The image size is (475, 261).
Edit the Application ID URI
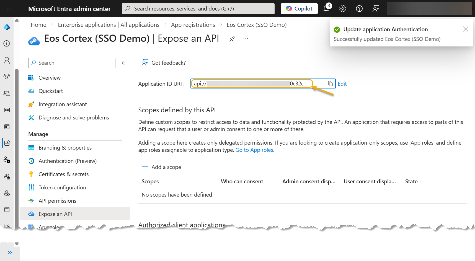click(x=342, y=84)
